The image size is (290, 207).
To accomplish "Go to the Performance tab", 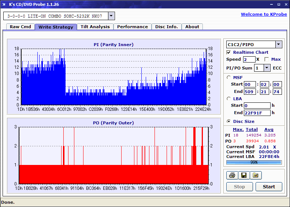I will pos(133,27).
